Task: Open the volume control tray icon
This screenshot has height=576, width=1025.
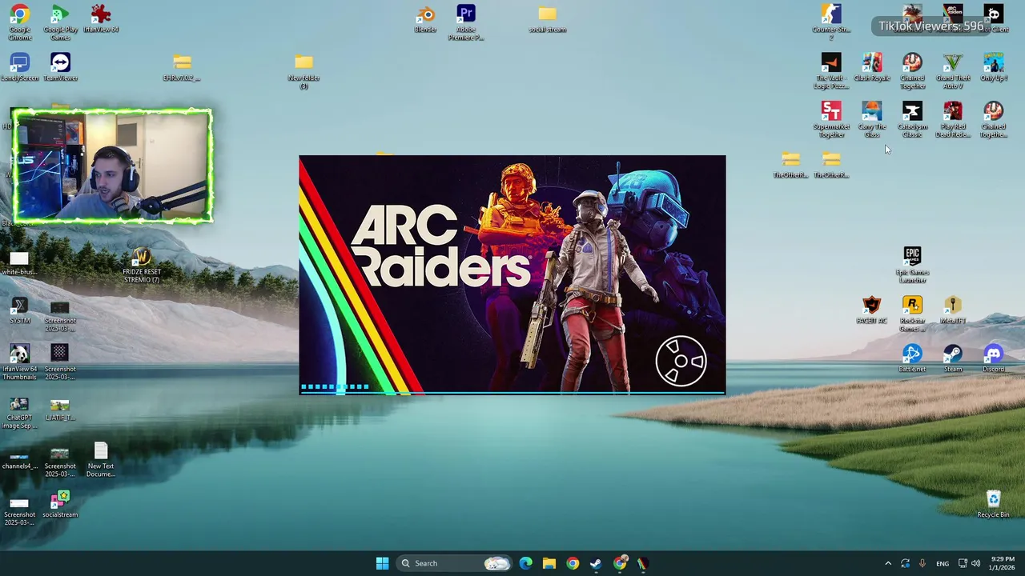Action: [x=975, y=563]
